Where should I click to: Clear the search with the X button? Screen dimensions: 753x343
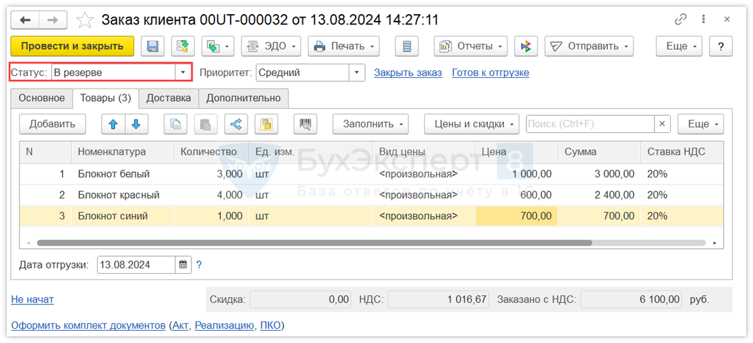pos(661,124)
